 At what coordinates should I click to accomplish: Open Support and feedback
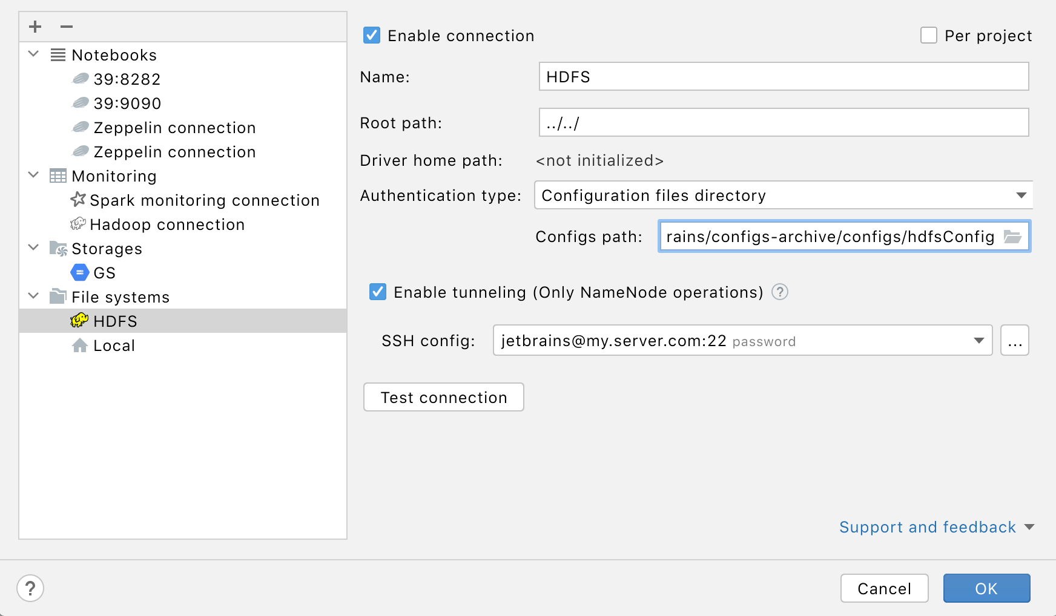pos(927,527)
